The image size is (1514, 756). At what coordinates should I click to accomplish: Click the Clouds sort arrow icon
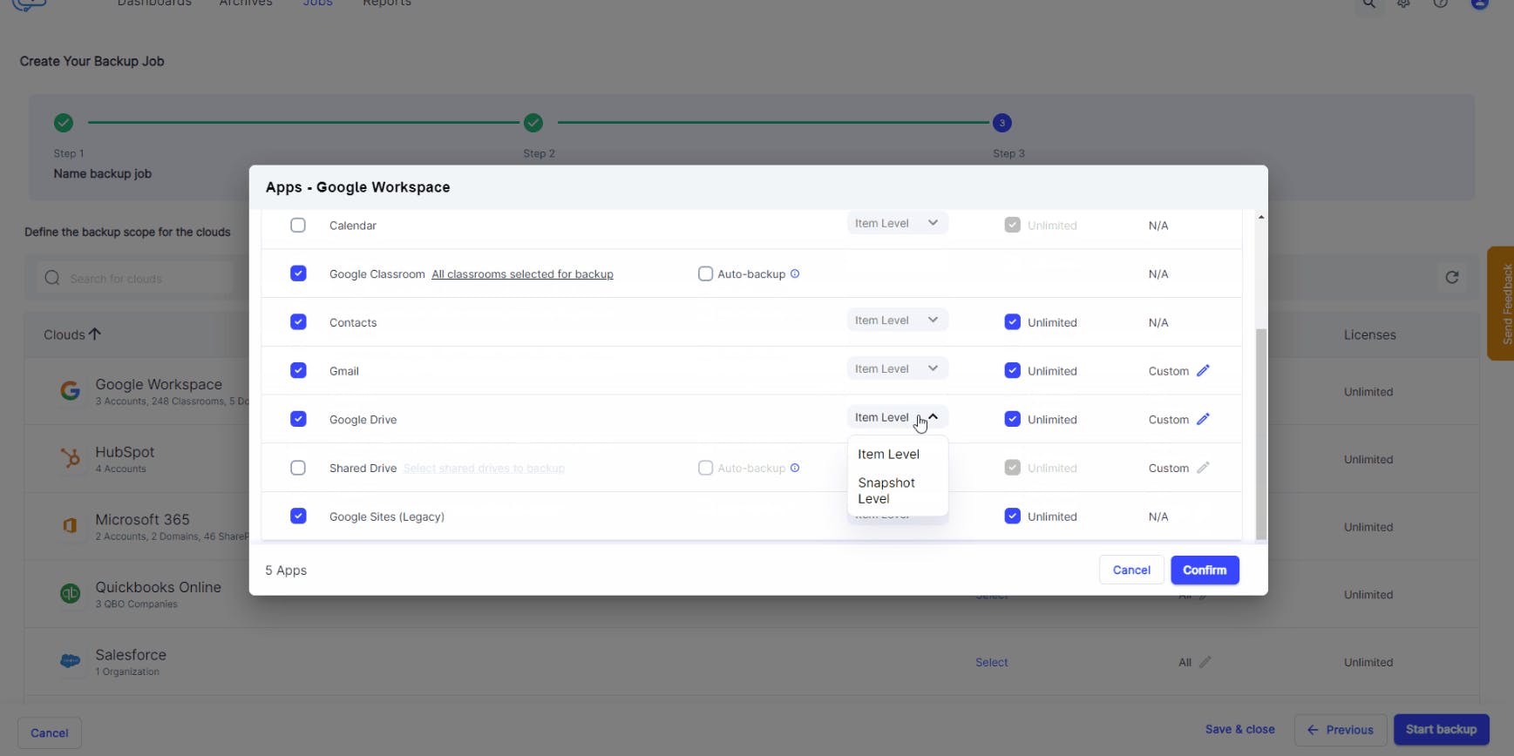click(x=95, y=334)
